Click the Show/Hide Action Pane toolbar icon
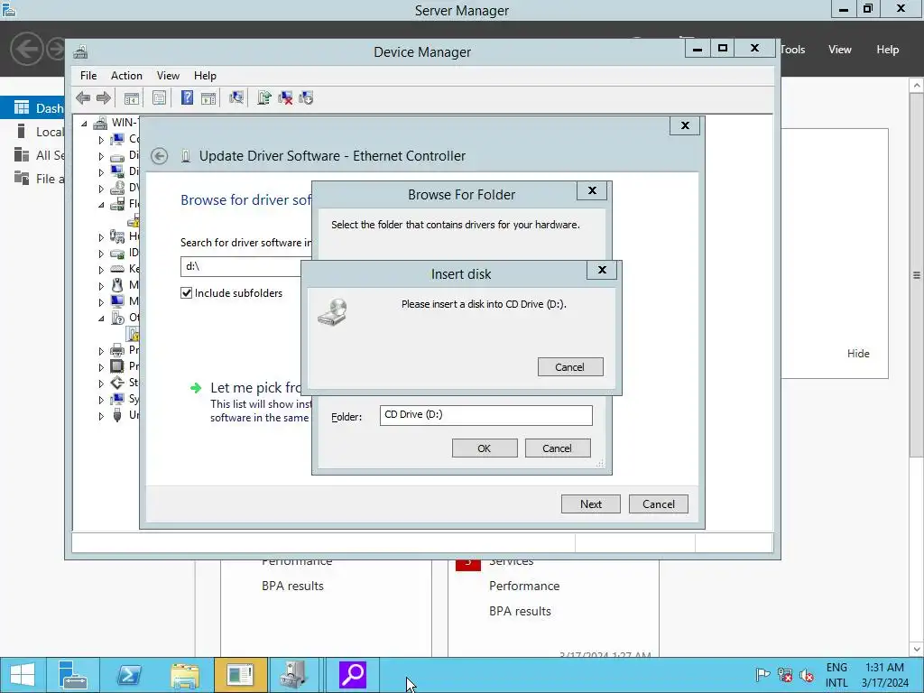This screenshot has width=924, height=693. (x=208, y=97)
